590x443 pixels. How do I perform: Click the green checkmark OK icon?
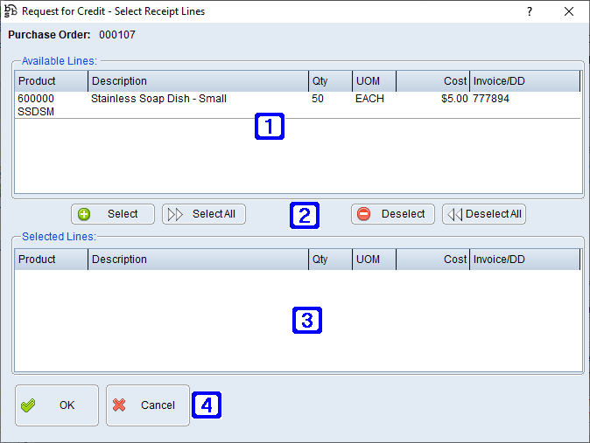pyautogui.click(x=28, y=405)
